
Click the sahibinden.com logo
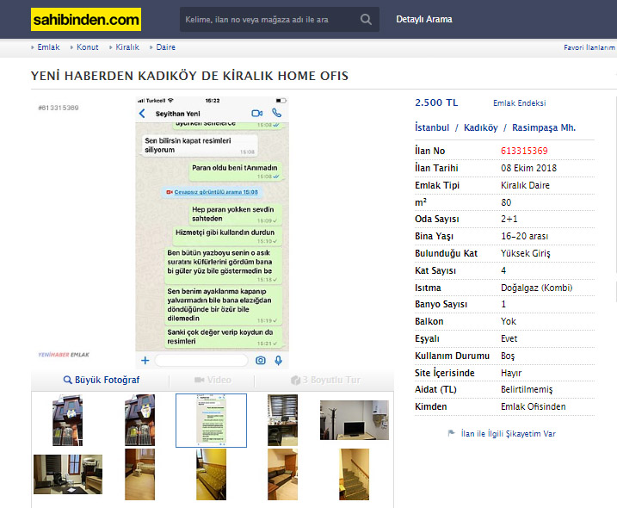click(86, 19)
